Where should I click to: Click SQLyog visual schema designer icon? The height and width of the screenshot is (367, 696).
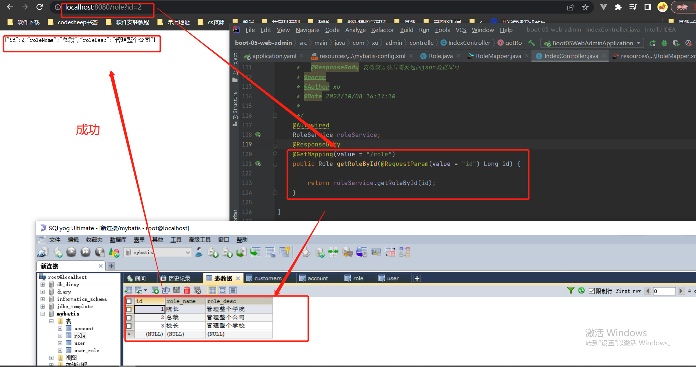[x=404, y=252]
